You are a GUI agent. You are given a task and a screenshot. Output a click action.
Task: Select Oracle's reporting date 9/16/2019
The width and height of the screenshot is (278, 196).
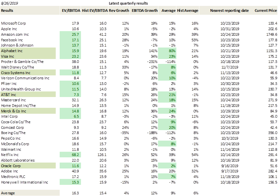click(x=230, y=166)
